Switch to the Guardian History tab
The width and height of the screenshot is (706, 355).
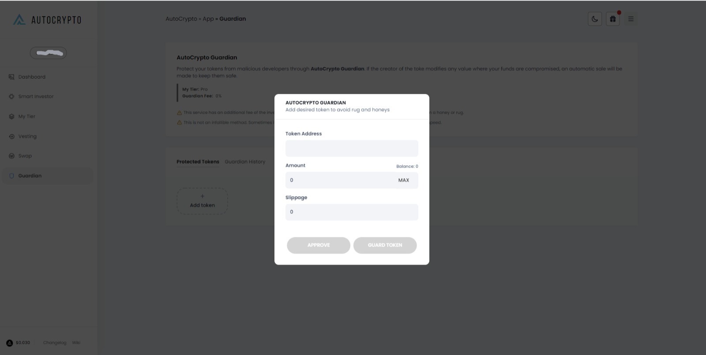point(245,162)
